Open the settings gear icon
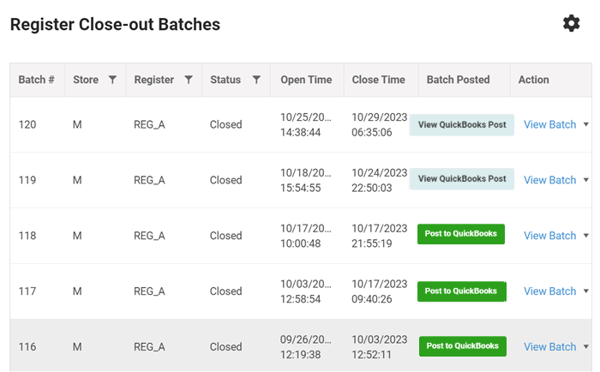Viewport: 600px width, 372px height. point(572,24)
